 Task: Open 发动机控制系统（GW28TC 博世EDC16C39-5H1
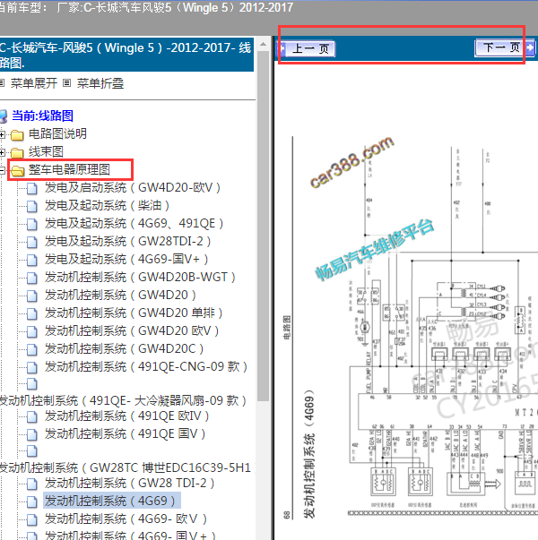(x=126, y=467)
